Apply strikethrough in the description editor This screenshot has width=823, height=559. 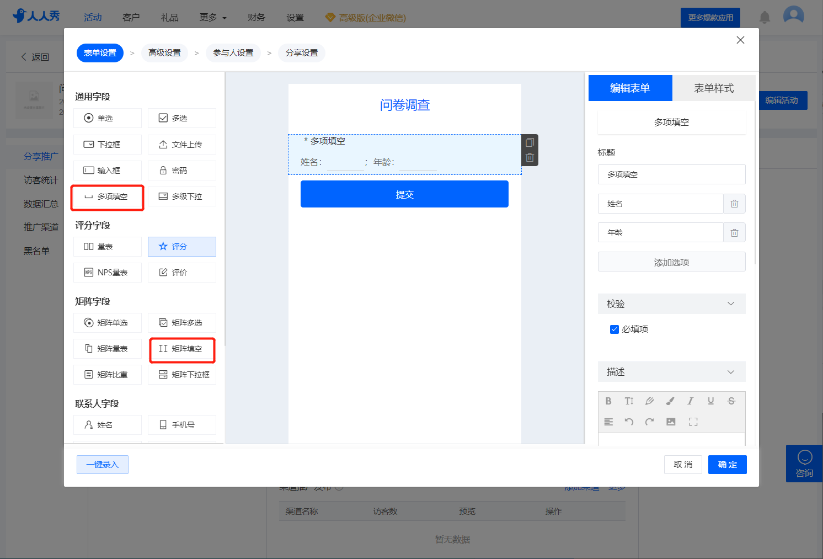pos(731,401)
